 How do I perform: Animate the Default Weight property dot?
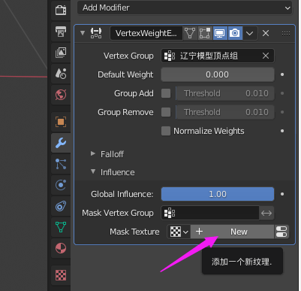click(x=282, y=74)
